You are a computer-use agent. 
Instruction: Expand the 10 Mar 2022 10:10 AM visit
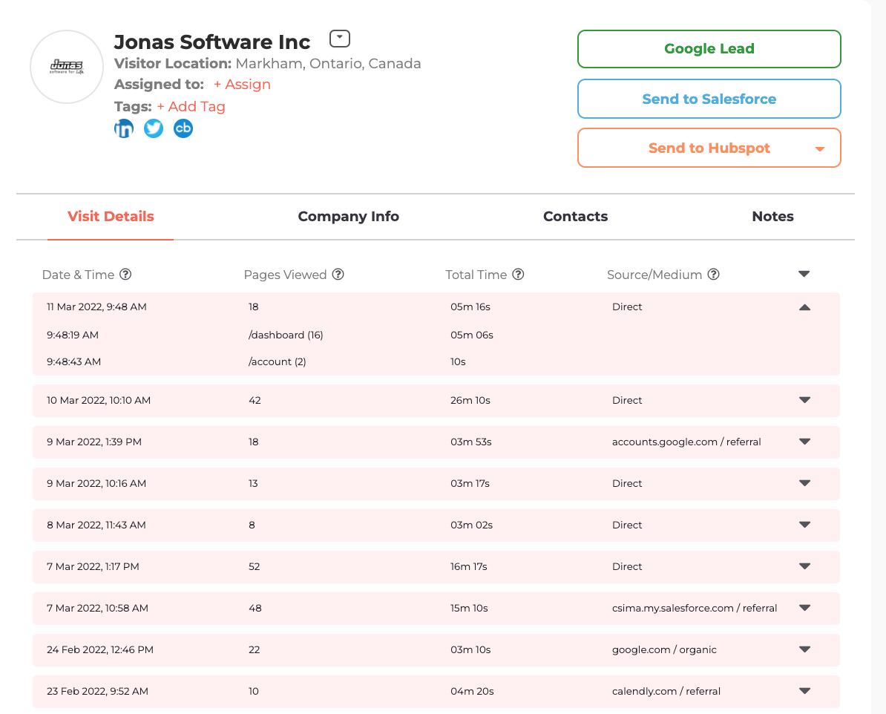pos(804,400)
